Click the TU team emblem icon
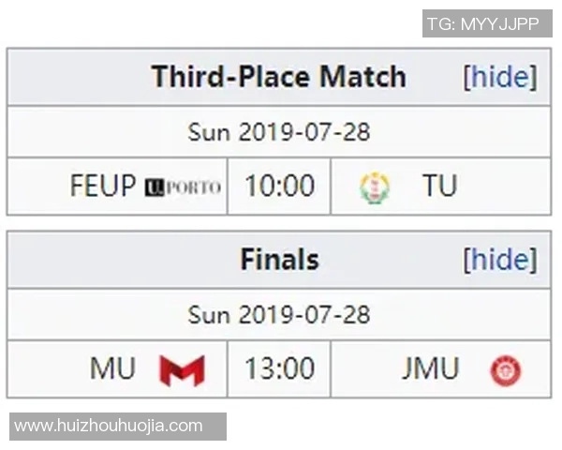Image resolution: width=562 pixels, height=450 pixels. pos(375,187)
